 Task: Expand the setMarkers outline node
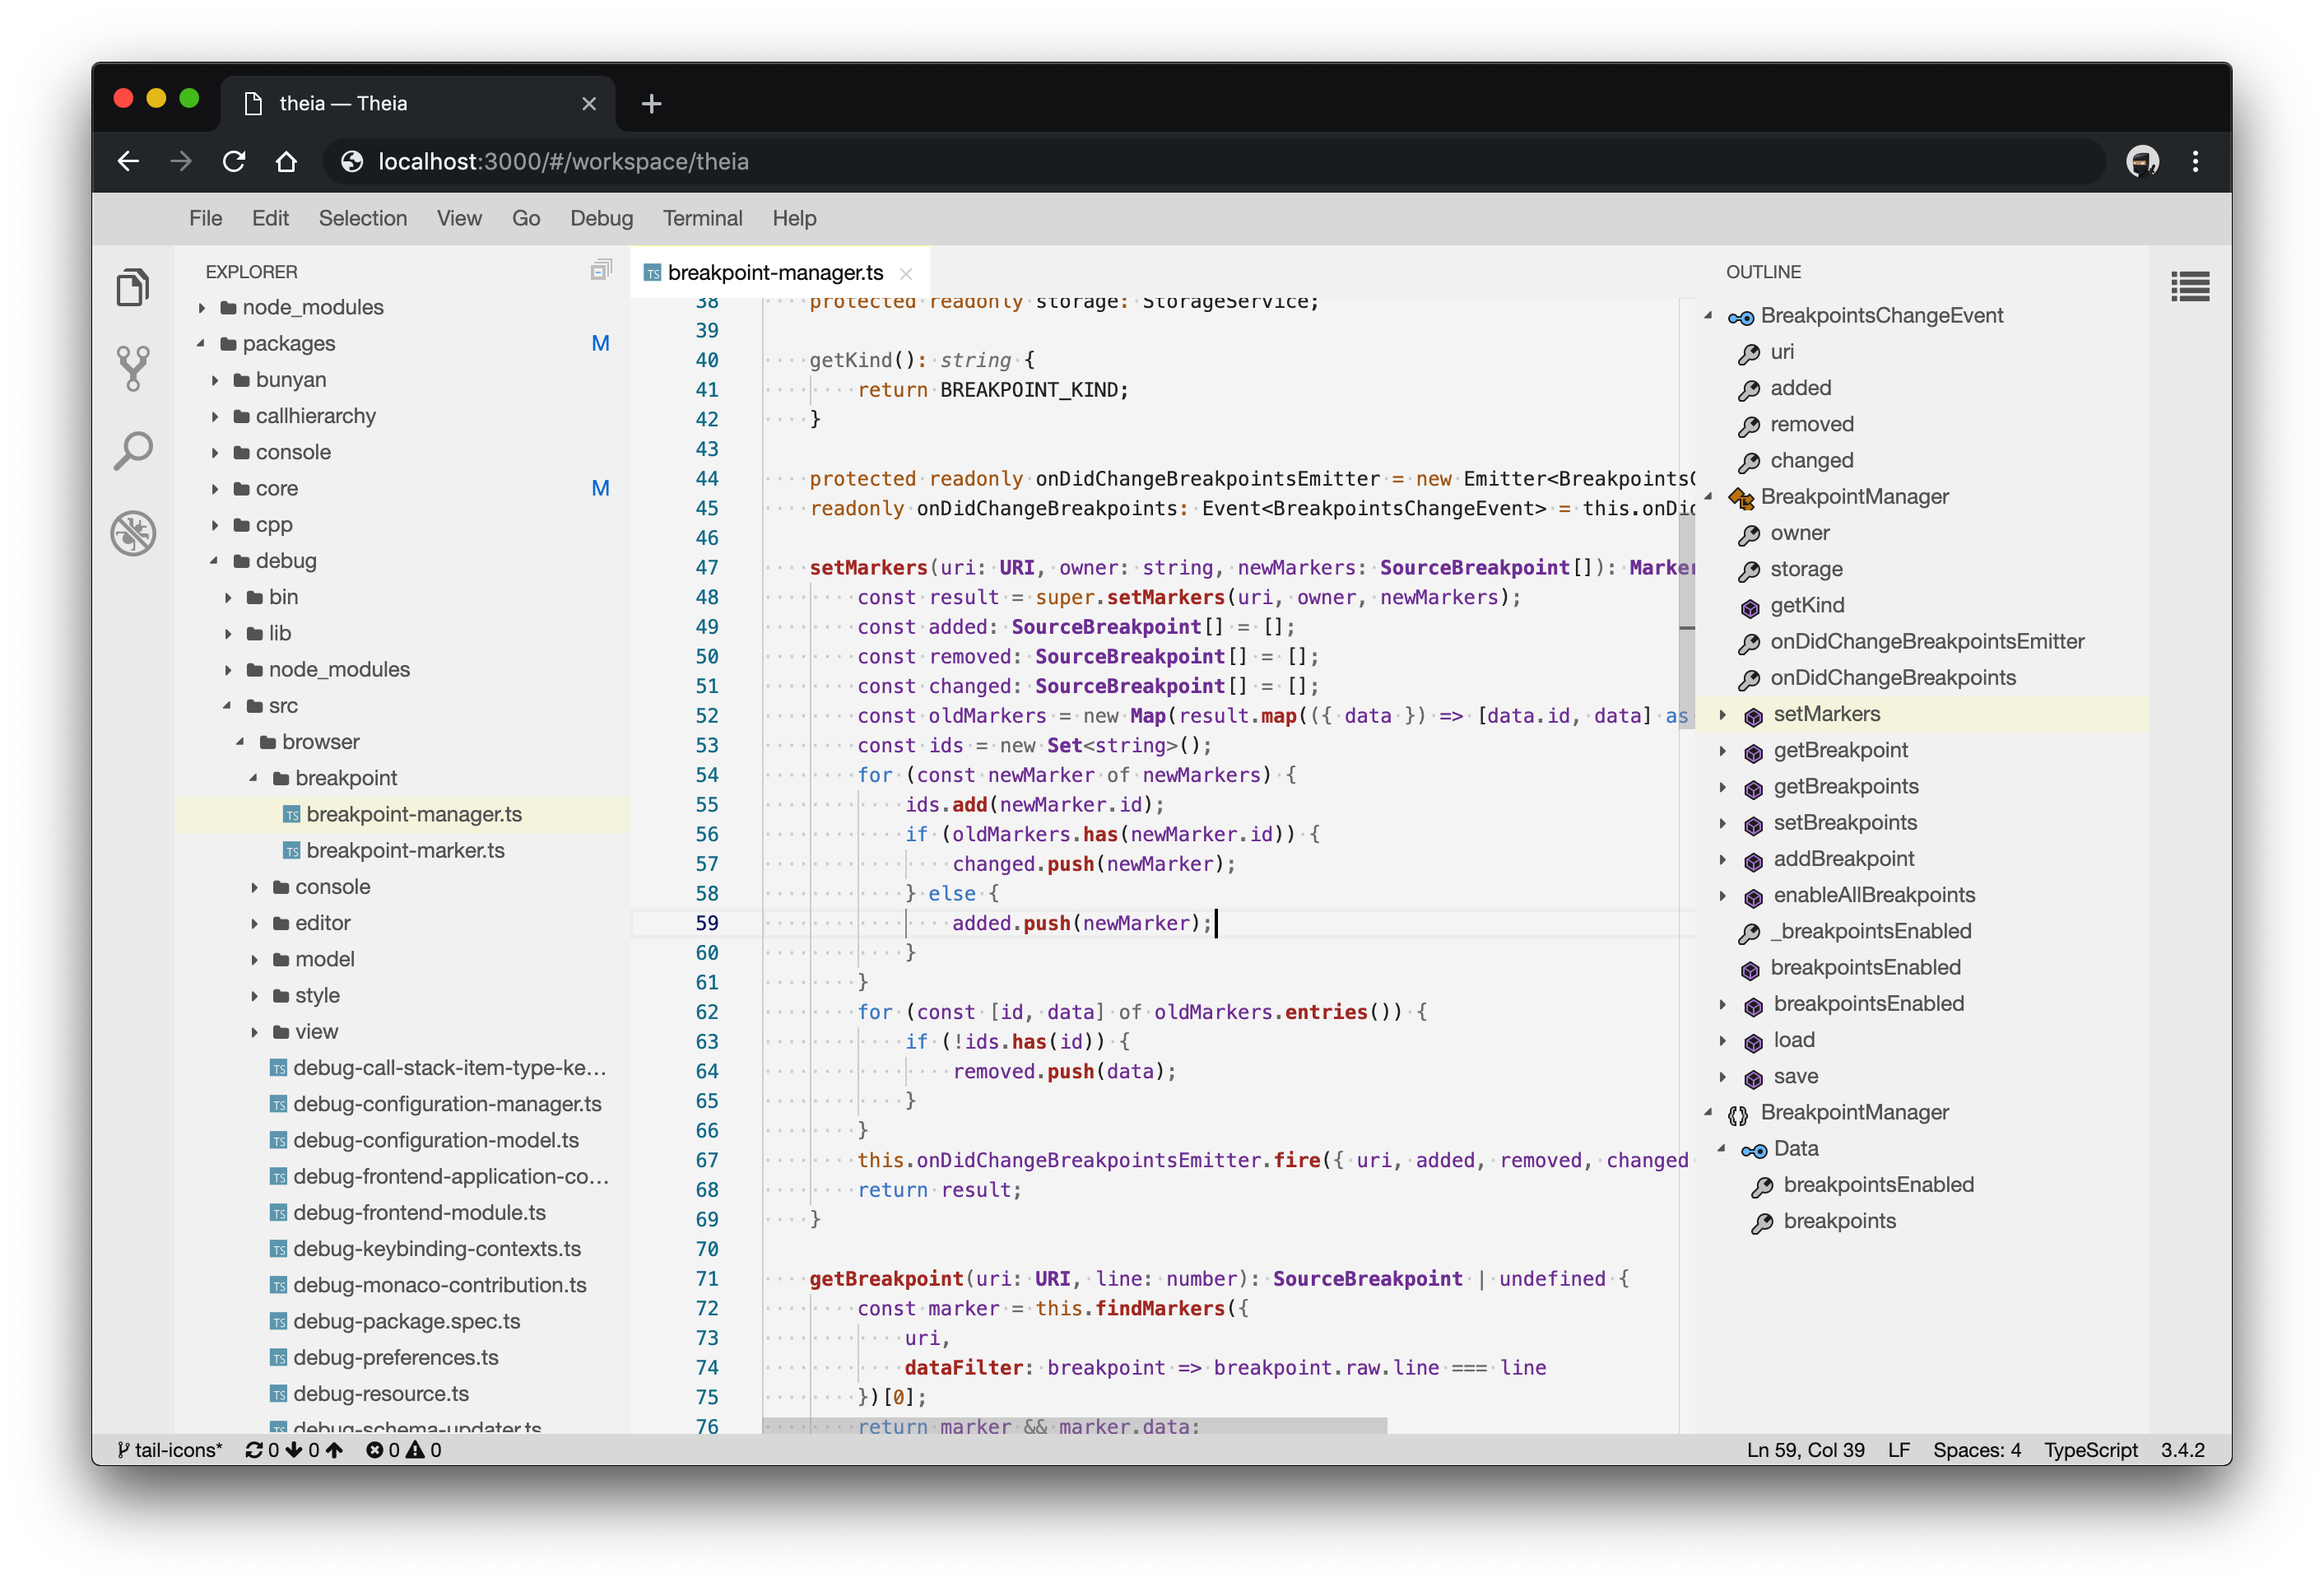click(x=1722, y=714)
